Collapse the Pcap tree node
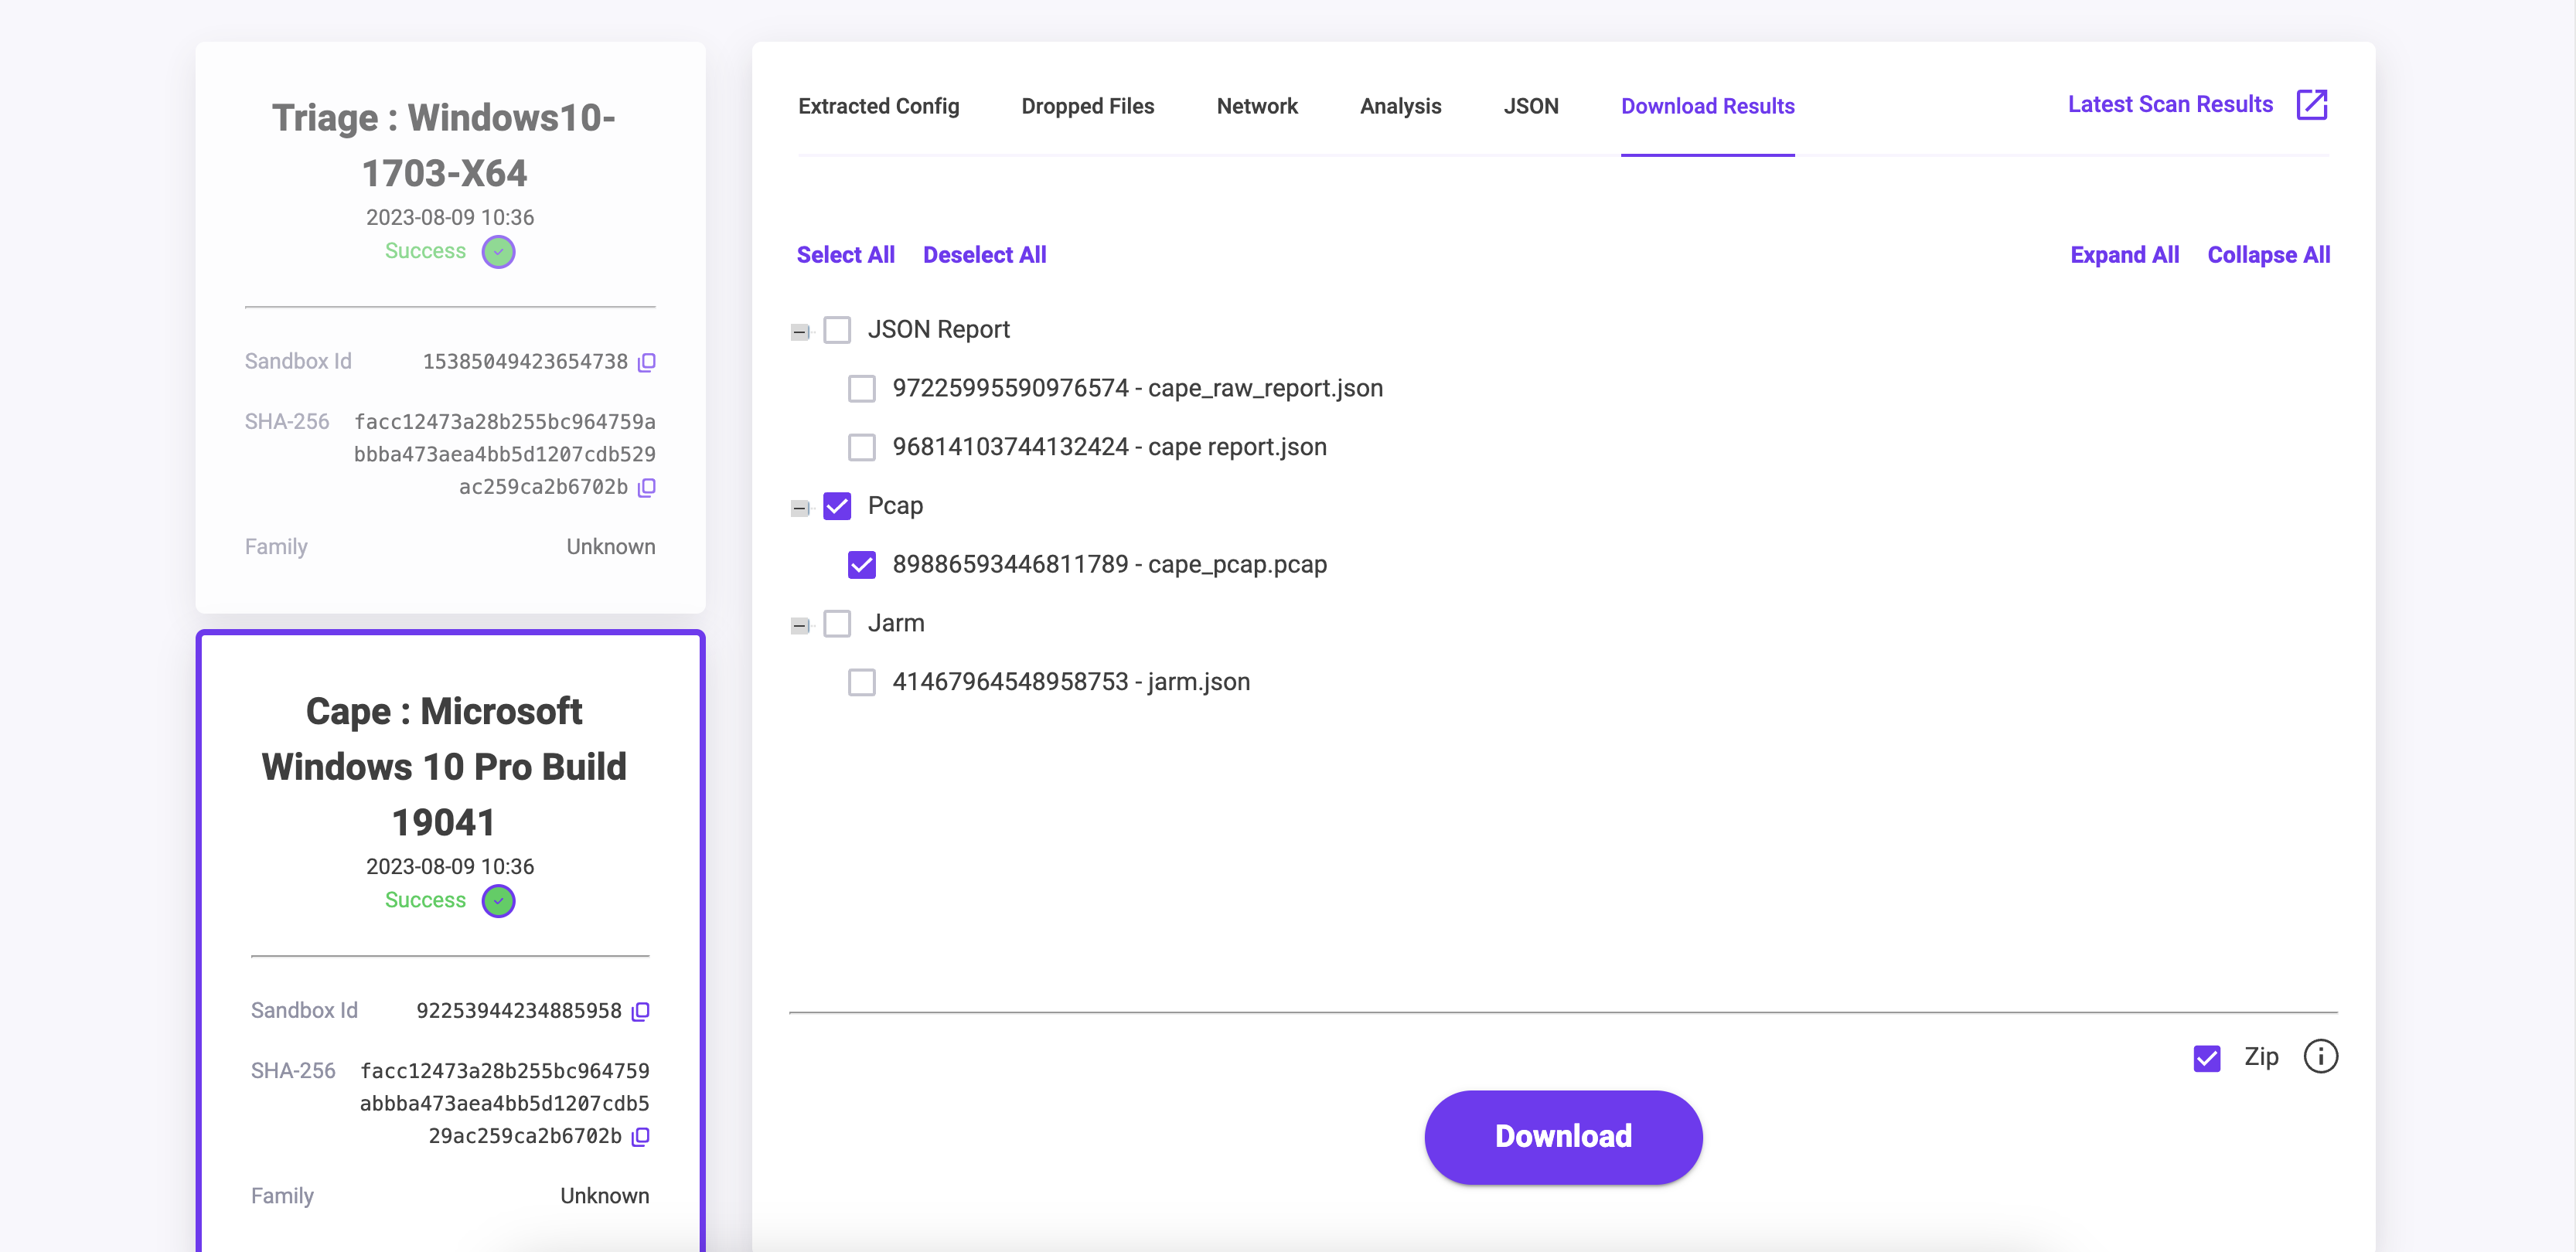The image size is (2576, 1252). pyautogui.click(x=799, y=508)
